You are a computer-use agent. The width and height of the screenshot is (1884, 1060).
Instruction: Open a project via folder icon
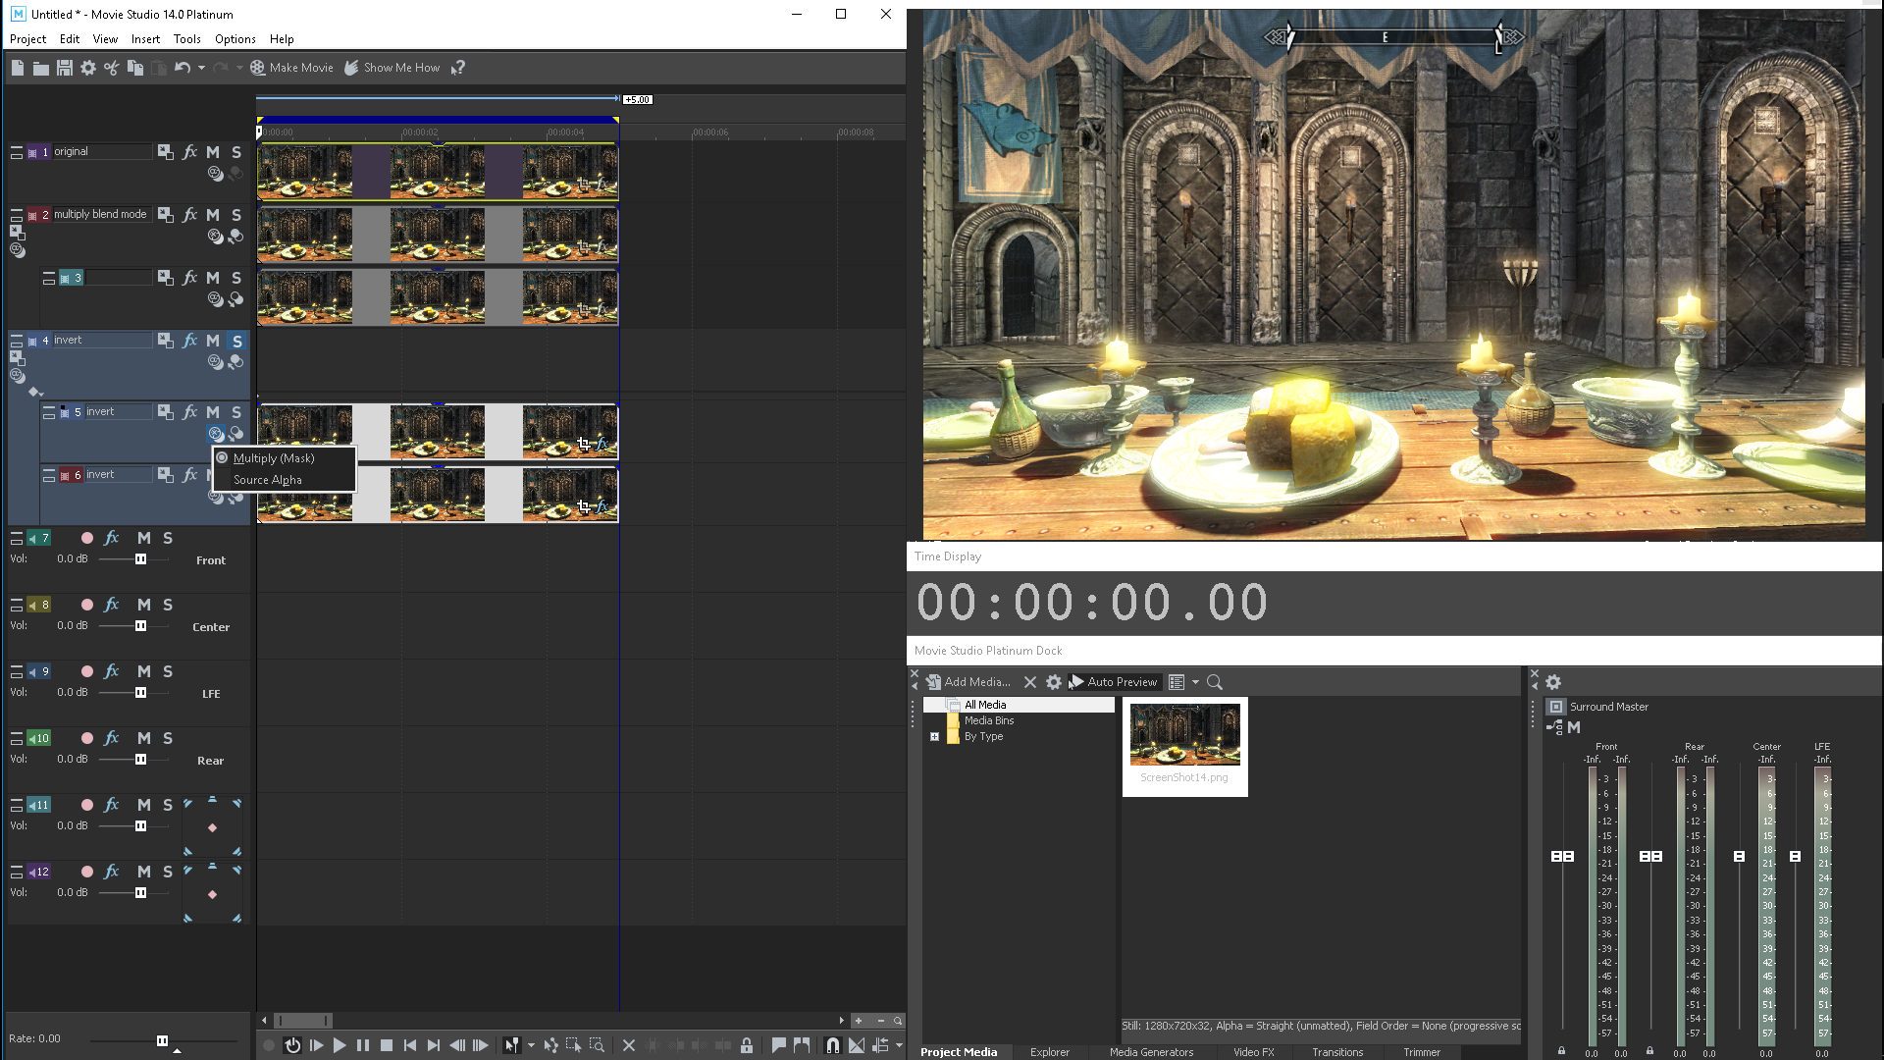click(x=41, y=68)
